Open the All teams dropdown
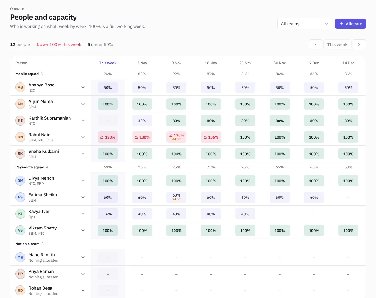The image size is (376, 298). point(305,24)
